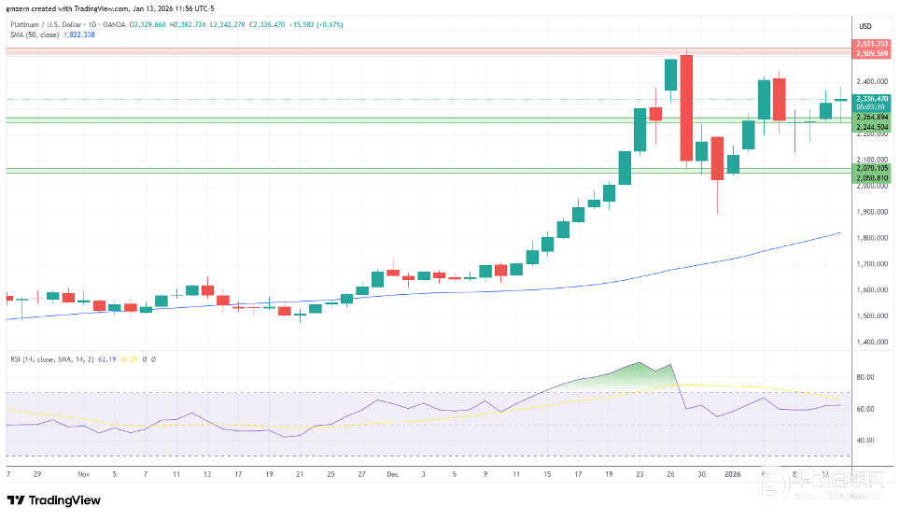Click the 80.00 level on RSI scale
The image size is (900, 519).
865,377
